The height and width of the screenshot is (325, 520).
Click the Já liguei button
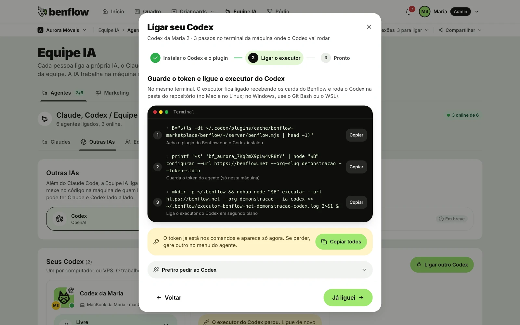[x=348, y=298]
